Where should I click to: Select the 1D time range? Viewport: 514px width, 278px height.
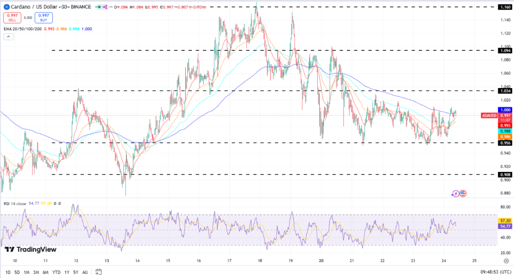(x=8, y=272)
